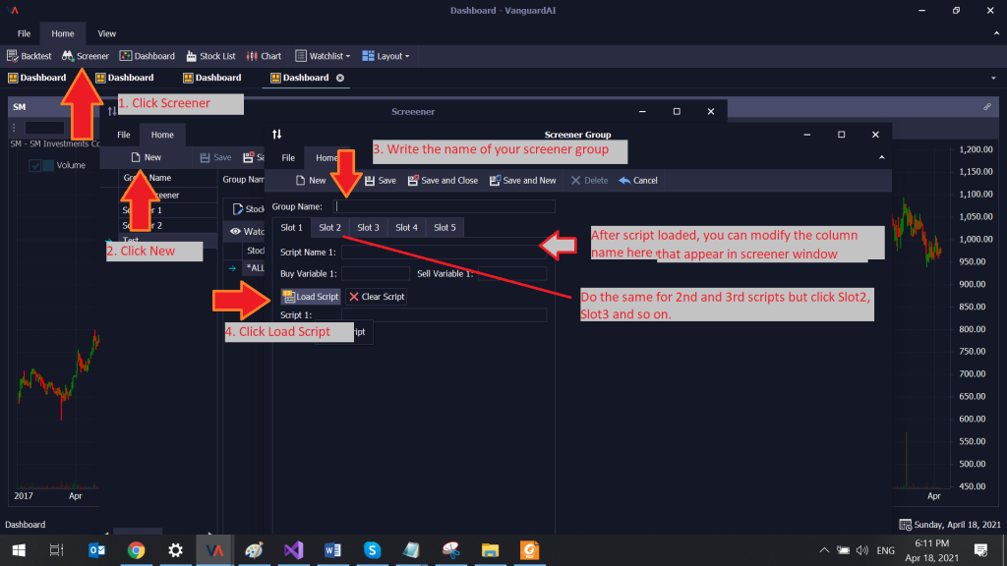
Task: Open the View ribbon tab
Action: pyautogui.click(x=106, y=33)
